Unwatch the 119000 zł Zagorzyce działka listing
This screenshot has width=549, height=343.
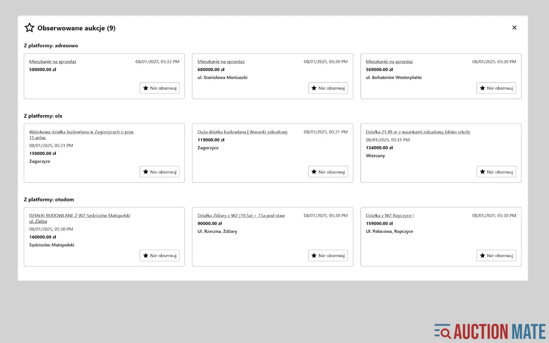pos(328,171)
